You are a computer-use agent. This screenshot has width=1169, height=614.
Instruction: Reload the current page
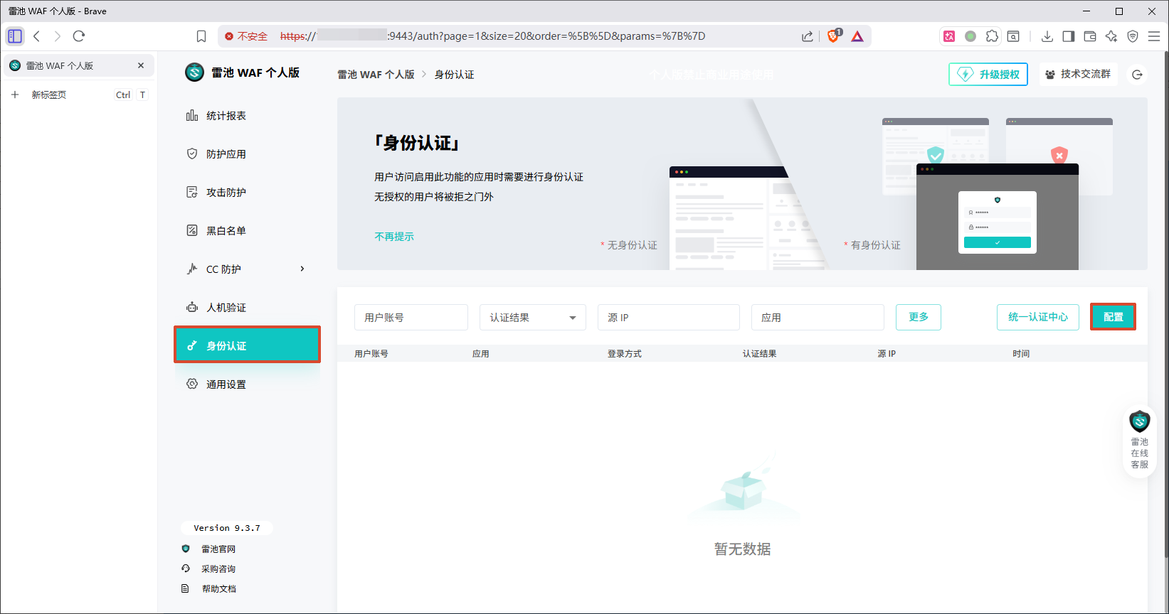click(x=79, y=36)
